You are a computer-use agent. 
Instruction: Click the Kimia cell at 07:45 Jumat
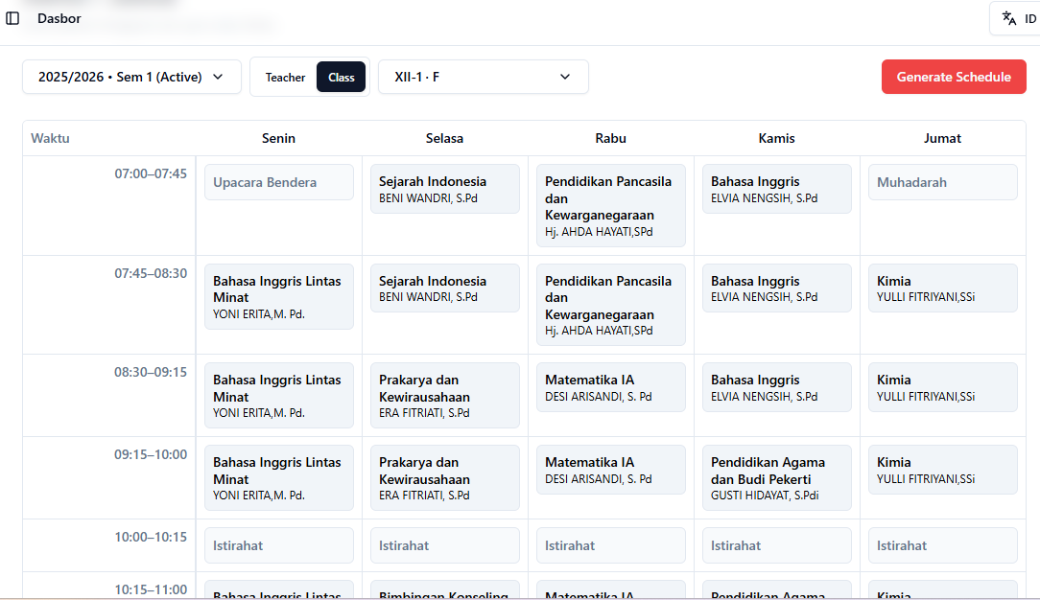tap(942, 288)
